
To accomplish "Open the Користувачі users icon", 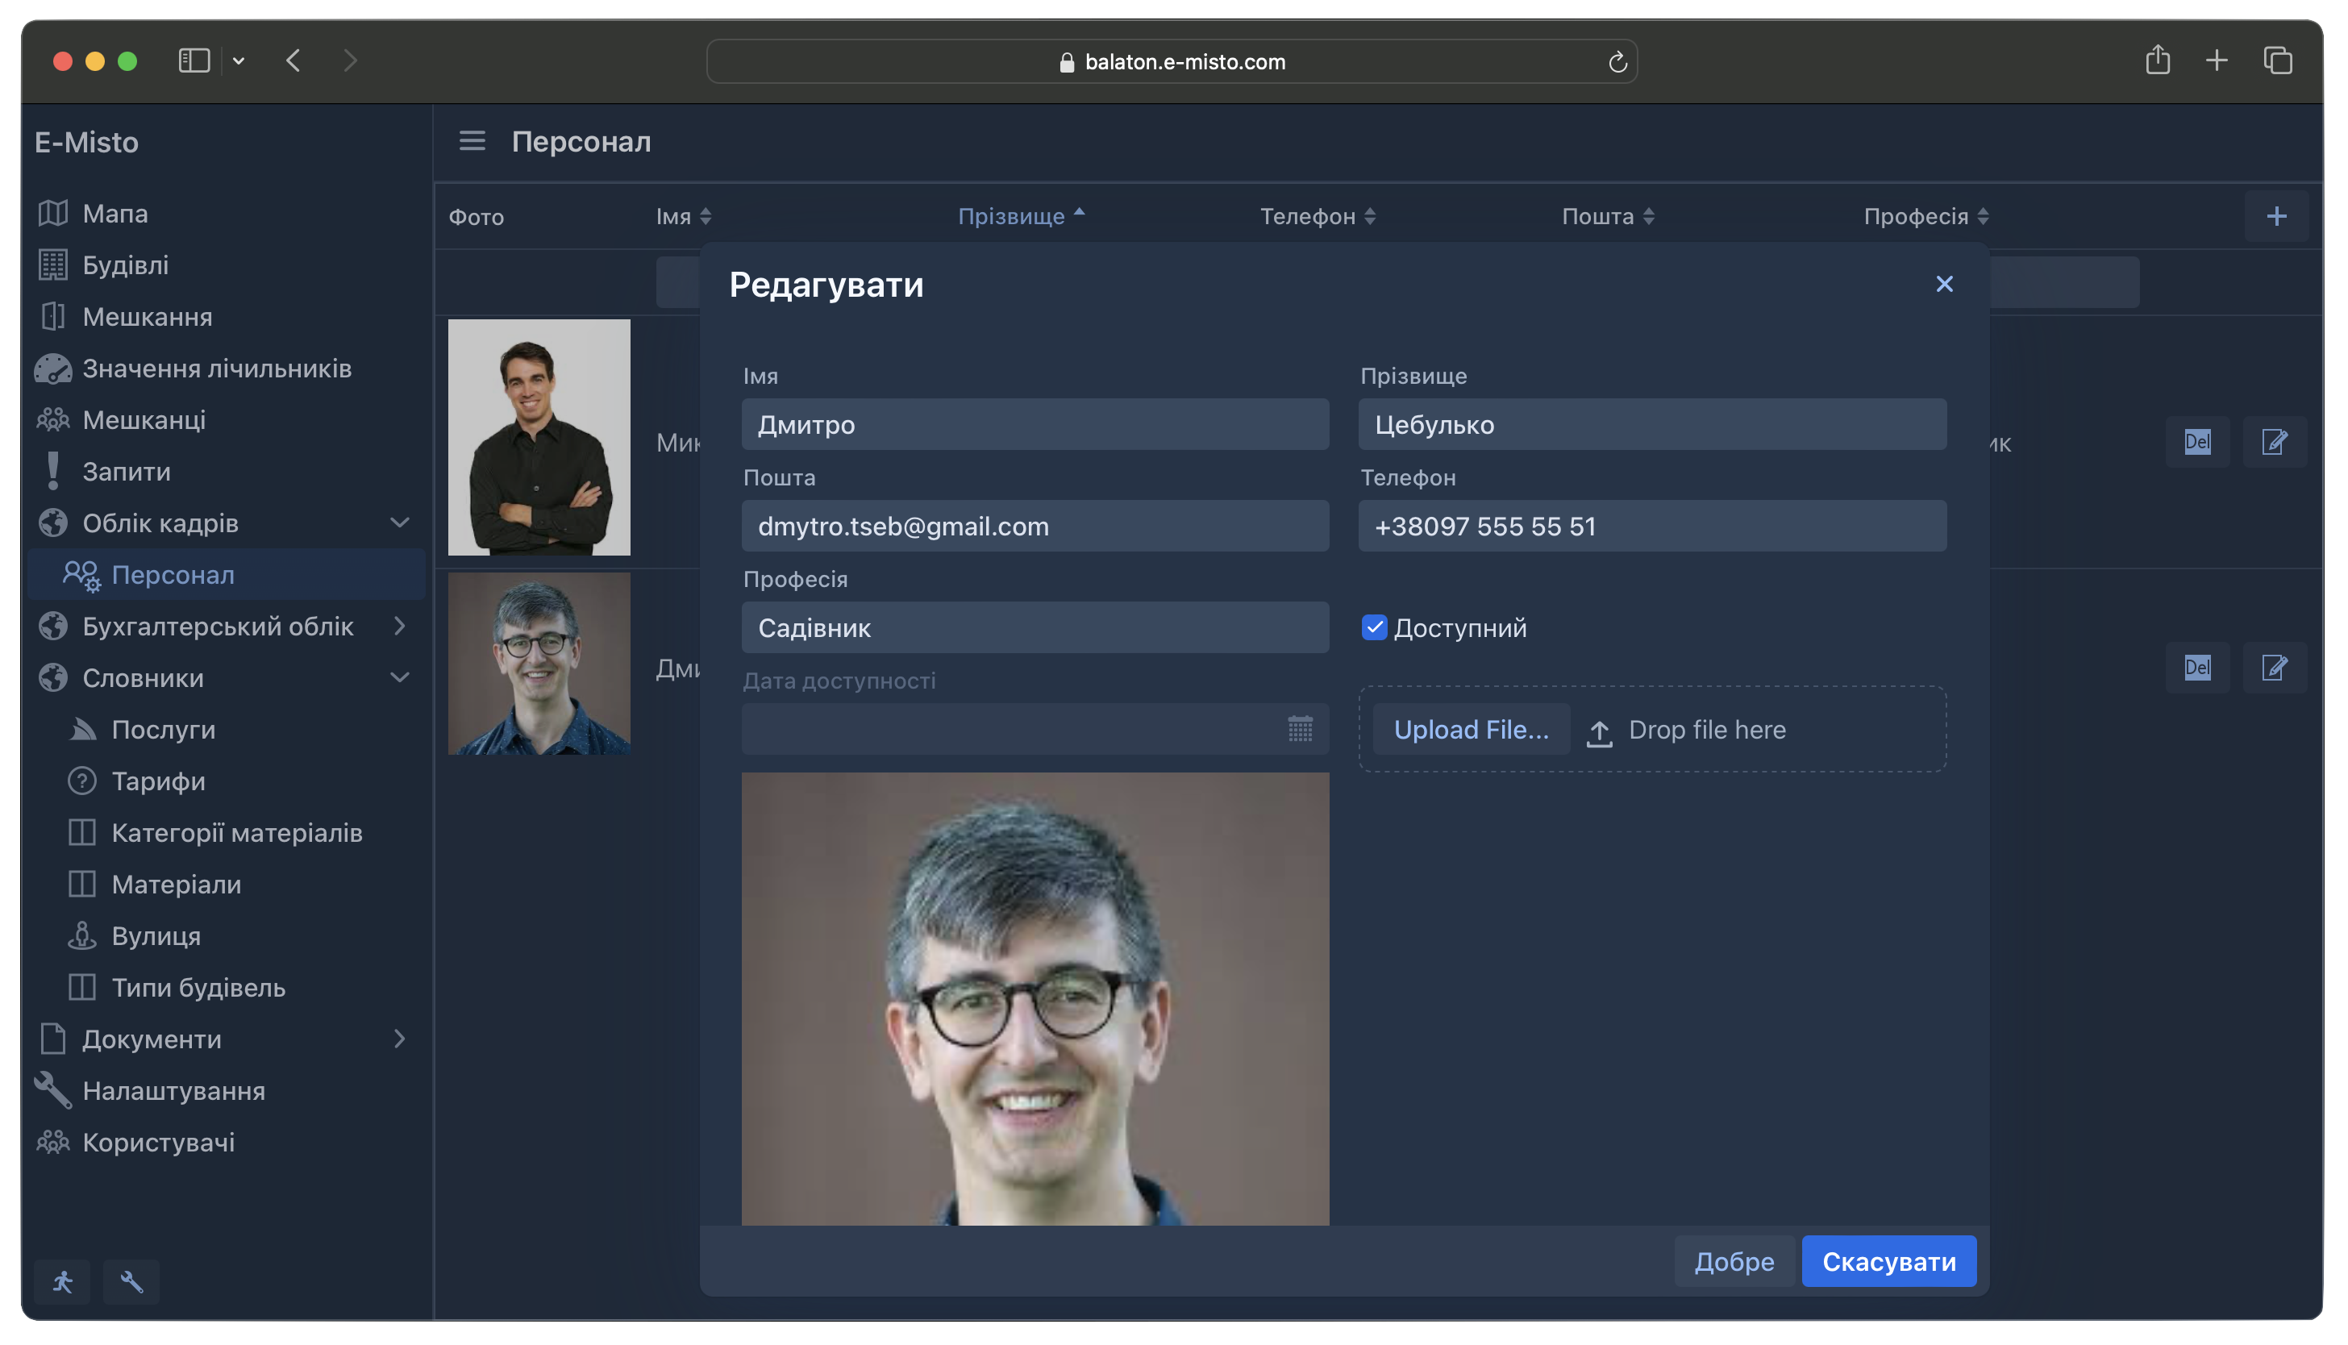I will [52, 1143].
